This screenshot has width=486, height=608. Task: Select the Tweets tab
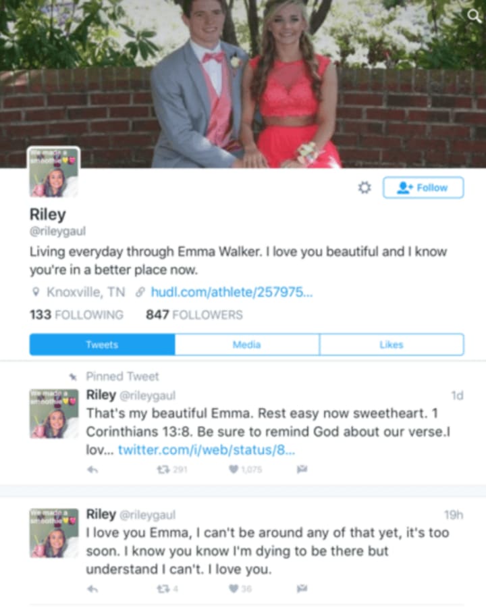tap(102, 345)
